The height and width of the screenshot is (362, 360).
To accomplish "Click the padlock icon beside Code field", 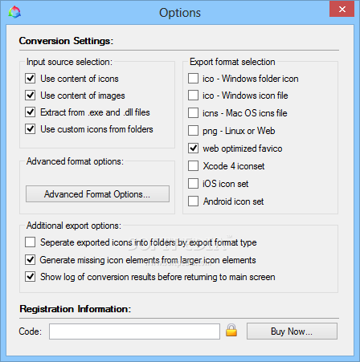I will click(x=231, y=330).
